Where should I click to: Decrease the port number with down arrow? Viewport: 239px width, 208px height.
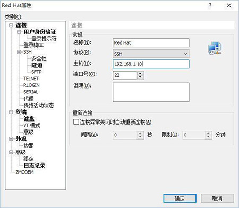click(x=140, y=77)
